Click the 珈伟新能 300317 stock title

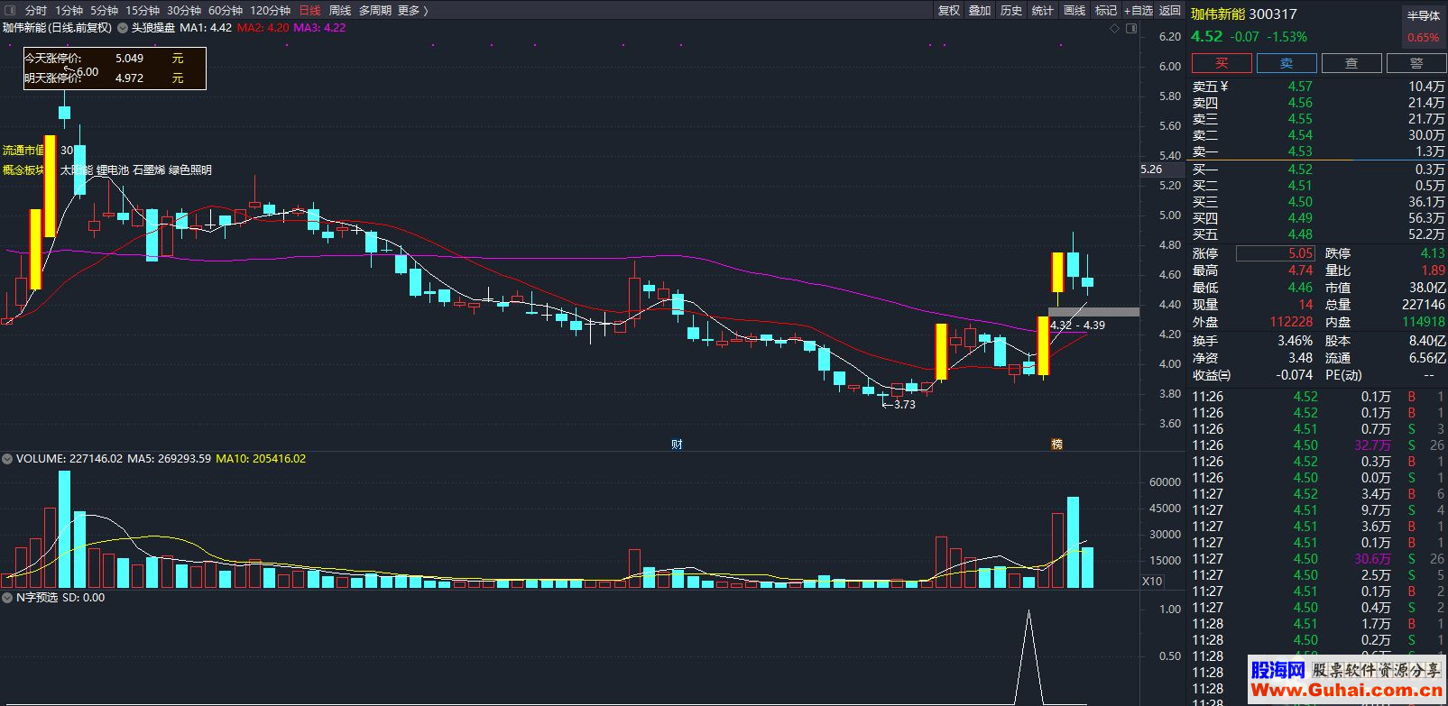[1244, 14]
